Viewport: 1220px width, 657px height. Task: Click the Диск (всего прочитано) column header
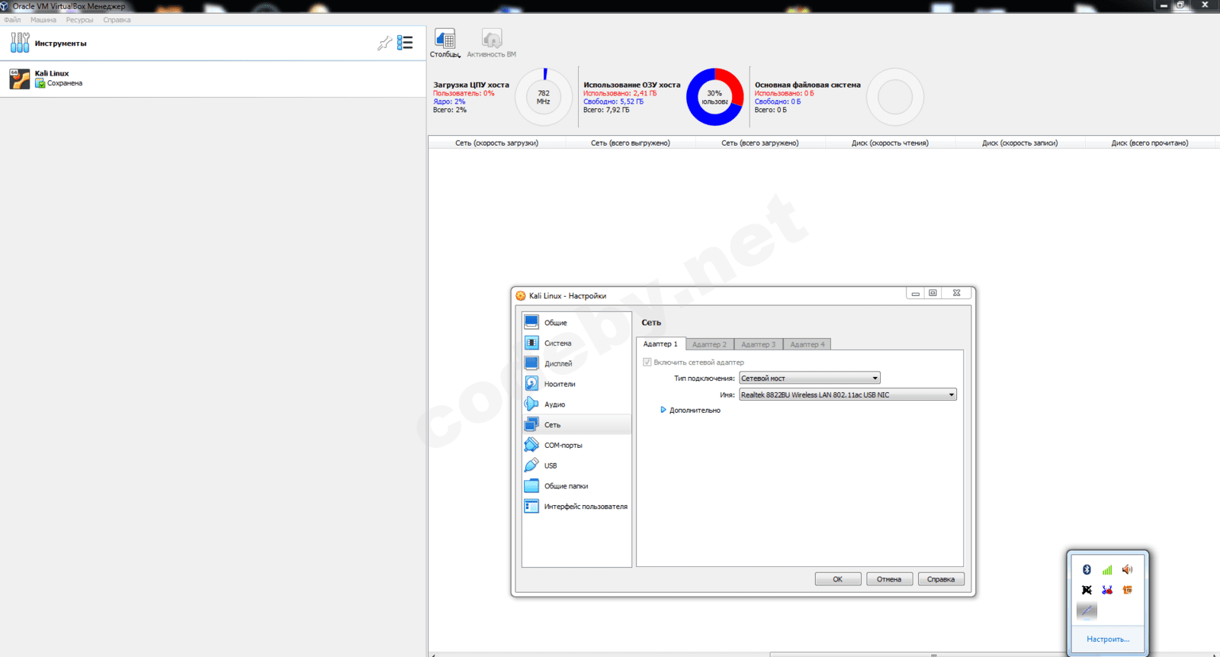1150,143
